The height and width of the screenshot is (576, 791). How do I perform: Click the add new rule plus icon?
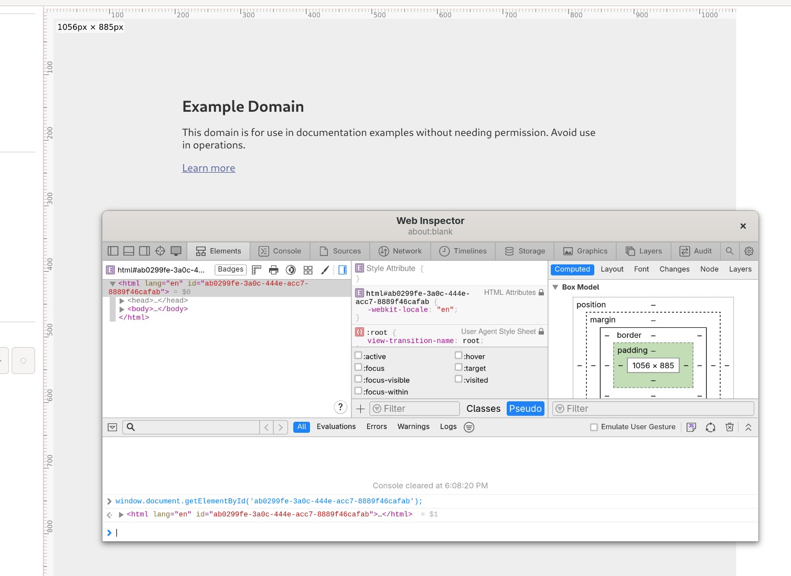tap(360, 409)
